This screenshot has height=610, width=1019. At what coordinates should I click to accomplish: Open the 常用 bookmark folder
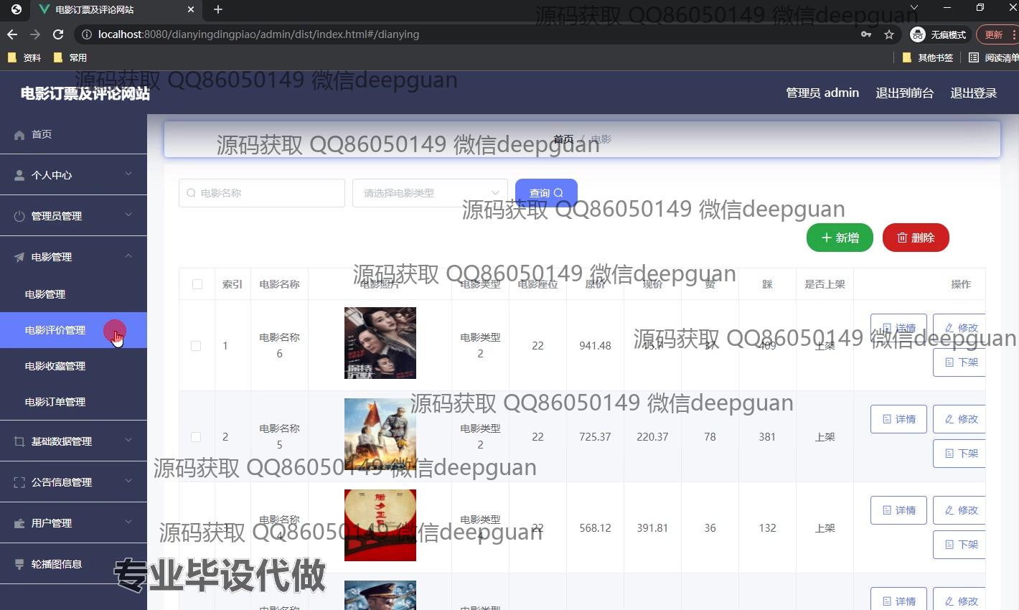point(70,57)
